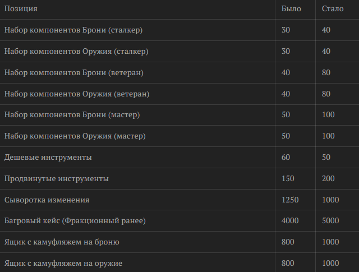Click the old price value 1250
Screen dimensions: 359x272
coord(290,200)
